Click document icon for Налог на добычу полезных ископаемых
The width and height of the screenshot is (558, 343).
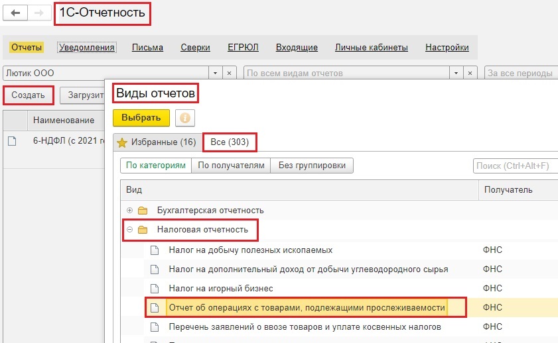[x=155, y=250]
